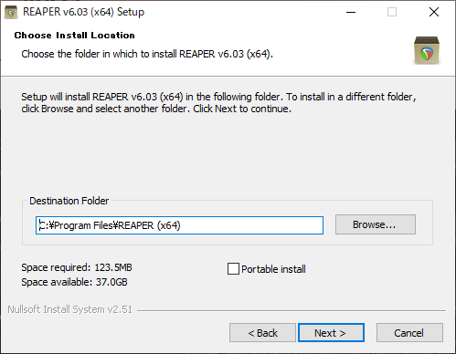The width and height of the screenshot is (456, 354).
Task: Click the 'Portable install' label text
Action: (x=273, y=269)
